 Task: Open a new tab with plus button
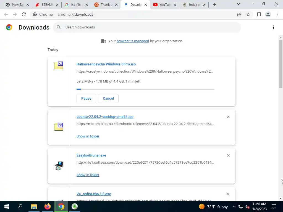point(214,5)
